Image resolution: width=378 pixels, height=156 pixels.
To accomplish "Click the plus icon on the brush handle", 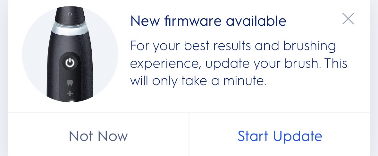I will click(x=70, y=94).
